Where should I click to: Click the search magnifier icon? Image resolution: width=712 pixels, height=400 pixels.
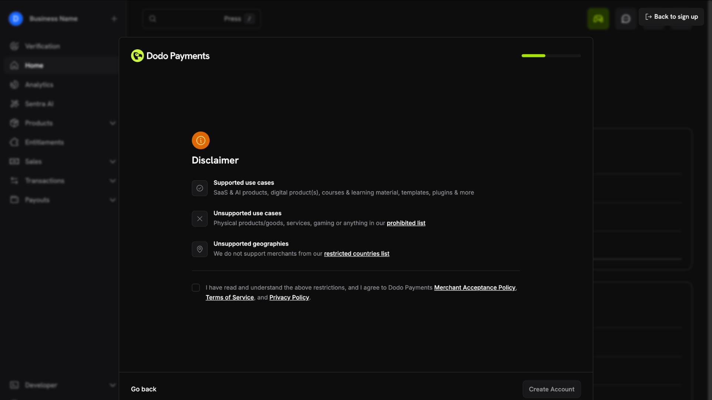[x=152, y=19]
